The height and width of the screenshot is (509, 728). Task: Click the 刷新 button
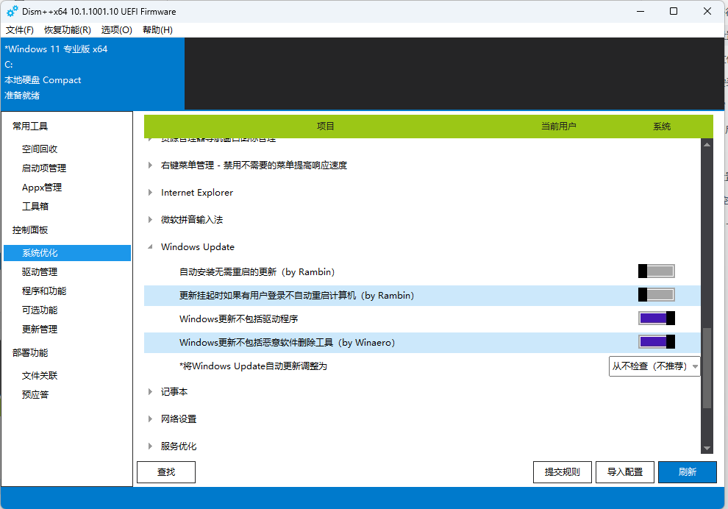pos(687,472)
